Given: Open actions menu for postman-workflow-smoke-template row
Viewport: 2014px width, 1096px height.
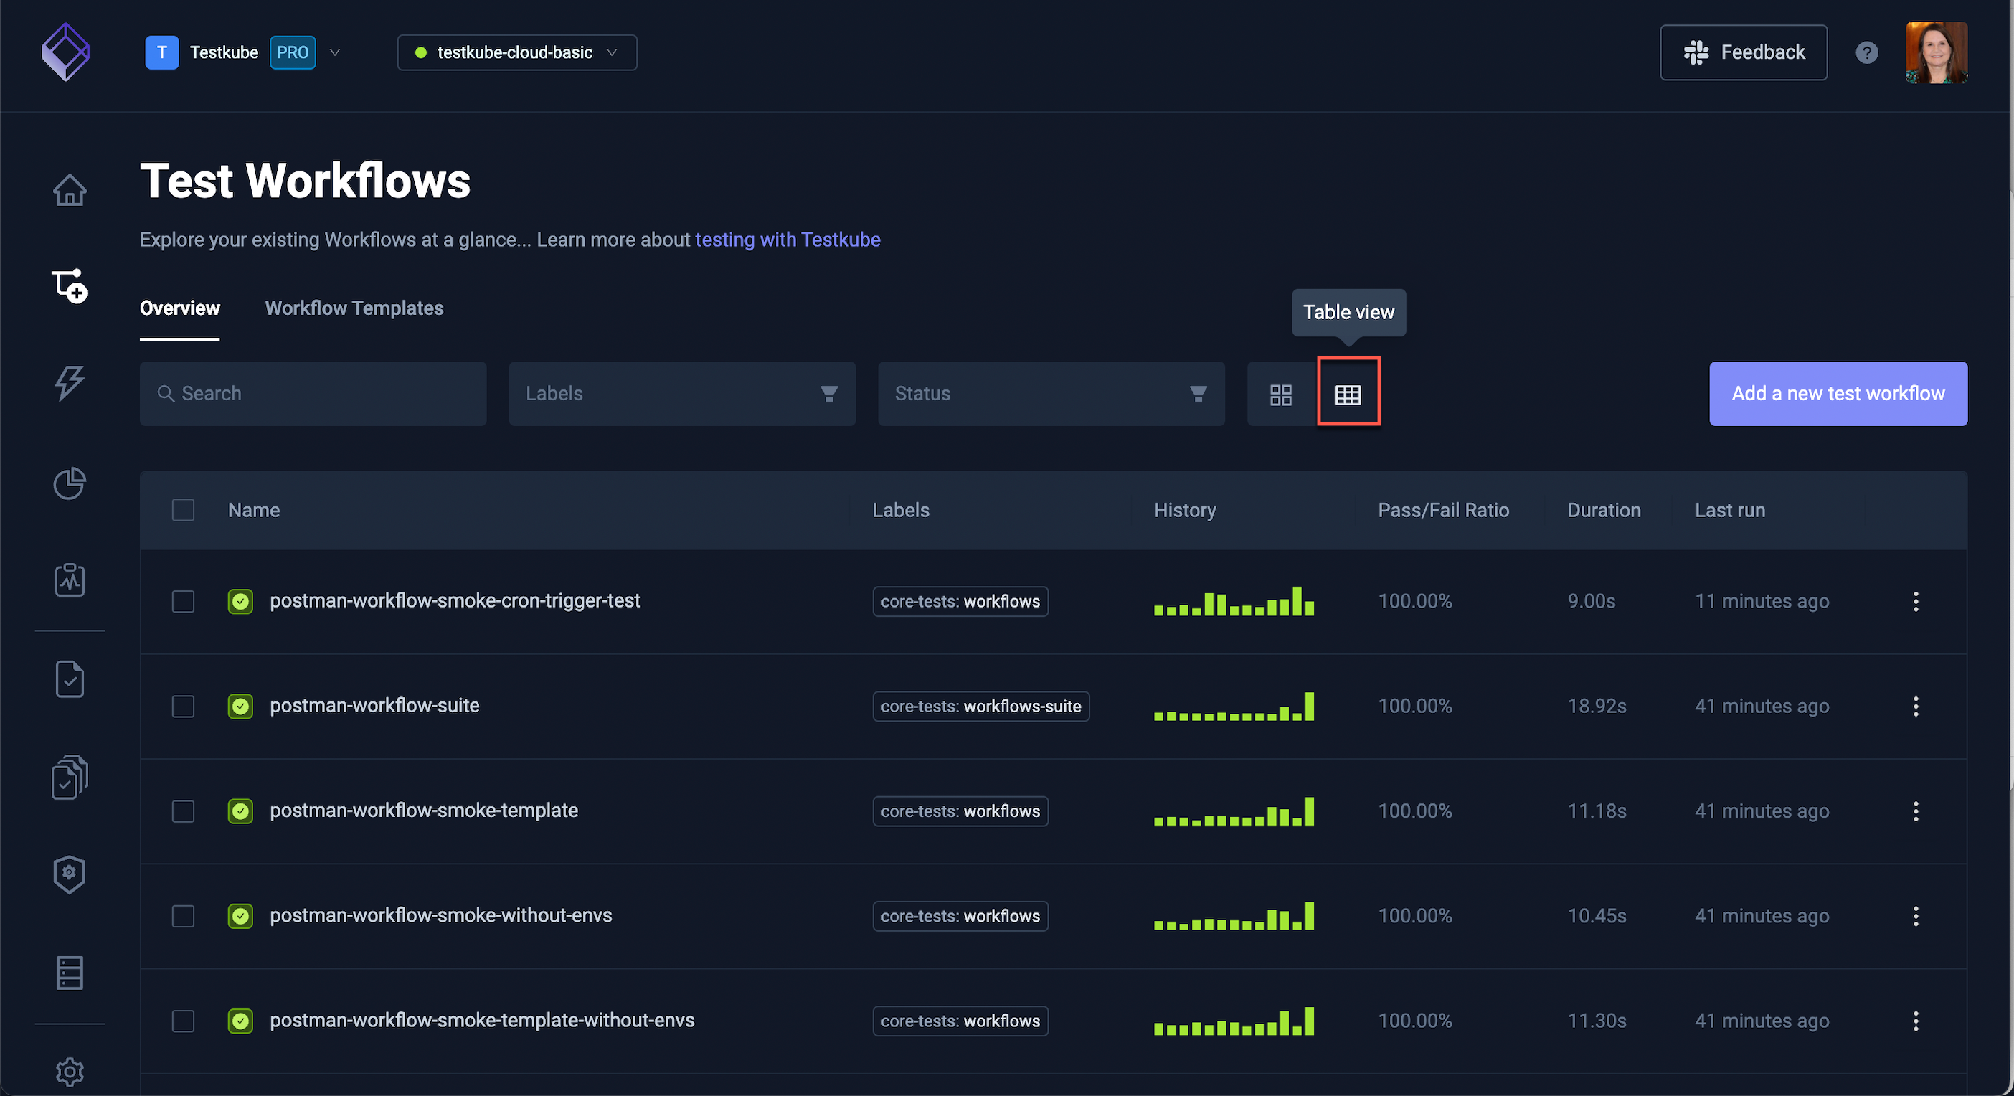Looking at the screenshot, I should [x=1916, y=811].
